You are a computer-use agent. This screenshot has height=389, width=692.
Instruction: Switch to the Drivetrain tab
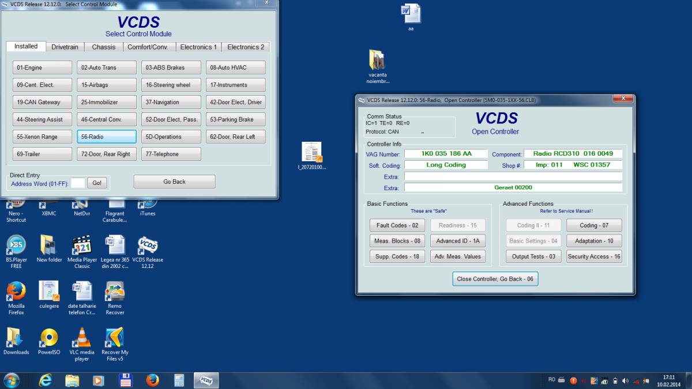pos(65,47)
